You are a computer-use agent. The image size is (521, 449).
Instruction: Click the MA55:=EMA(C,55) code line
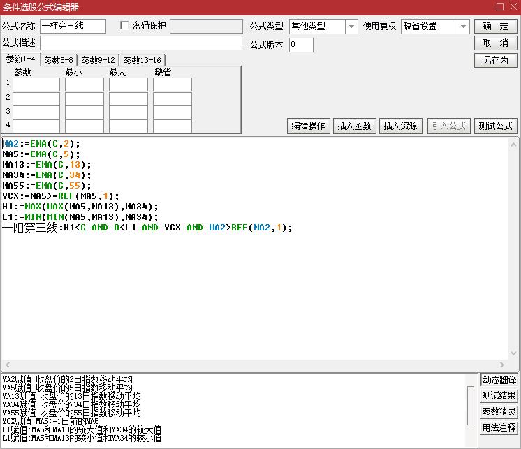pos(47,186)
